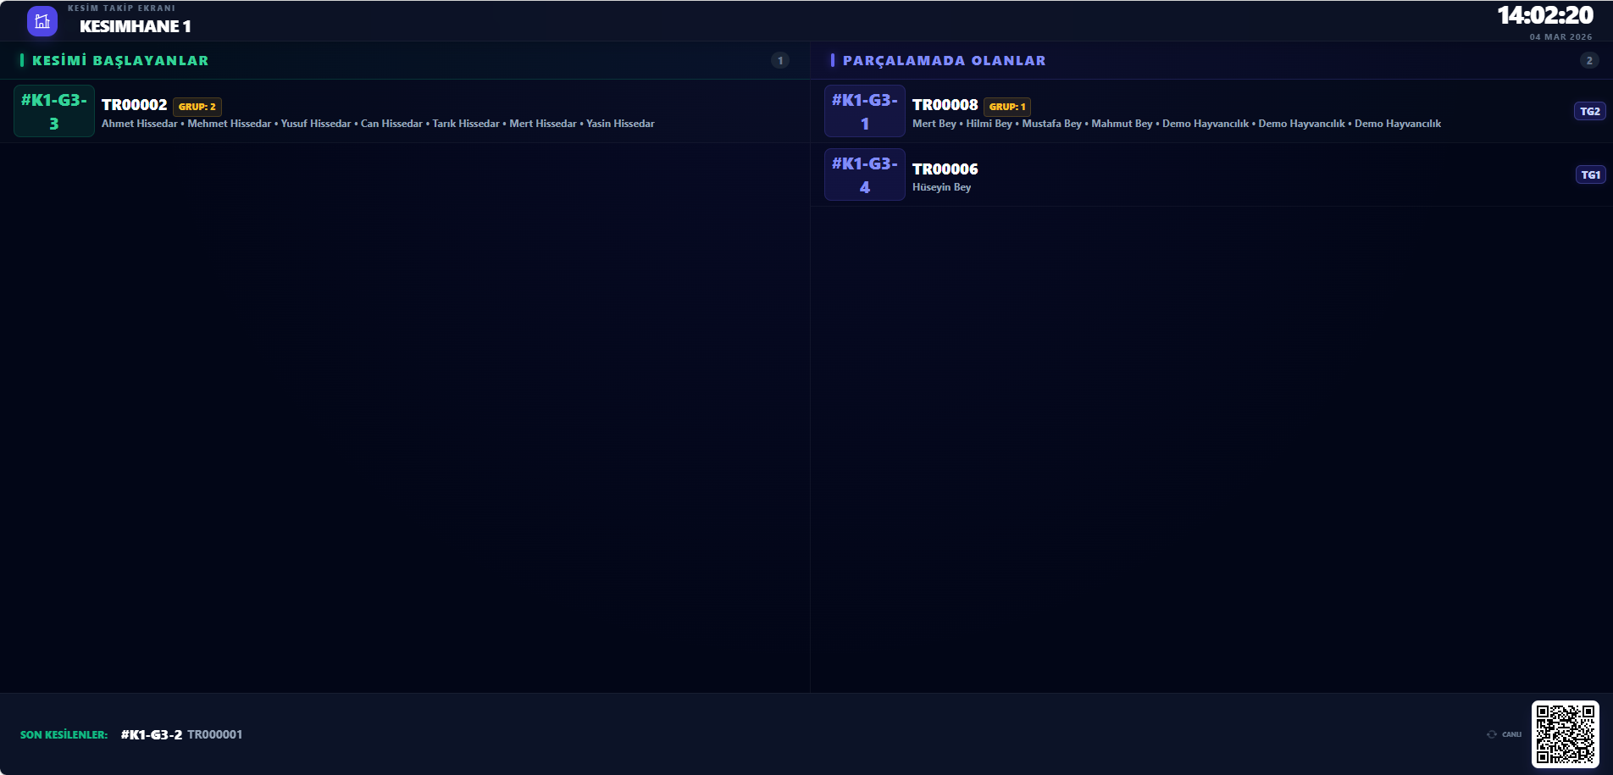The image size is (1613, 775).
Task: Open the TR00008 animal entry
Action: [x=945, y=105]
